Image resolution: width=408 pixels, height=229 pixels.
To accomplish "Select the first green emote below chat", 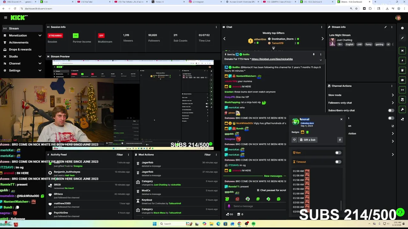I will point(227,199).
